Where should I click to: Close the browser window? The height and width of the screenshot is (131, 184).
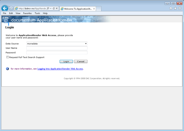click(179, 3)
